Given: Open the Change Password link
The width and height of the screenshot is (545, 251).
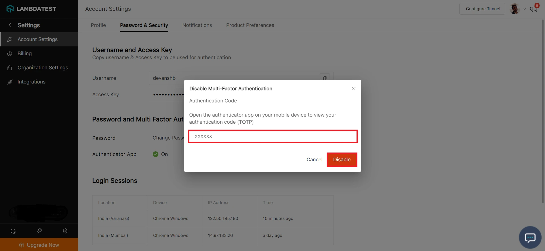Looking at the screenshot, I should 168,138.
